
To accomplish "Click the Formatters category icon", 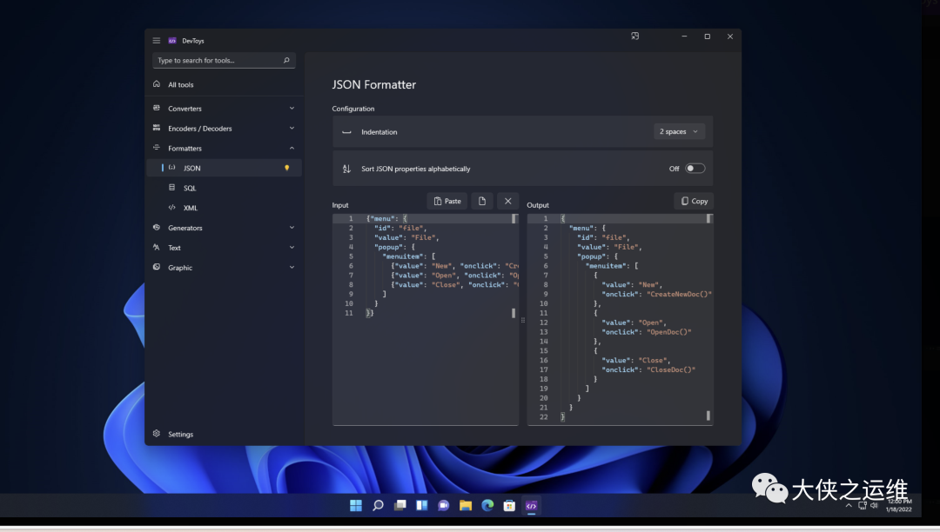I will click(157, 148).
